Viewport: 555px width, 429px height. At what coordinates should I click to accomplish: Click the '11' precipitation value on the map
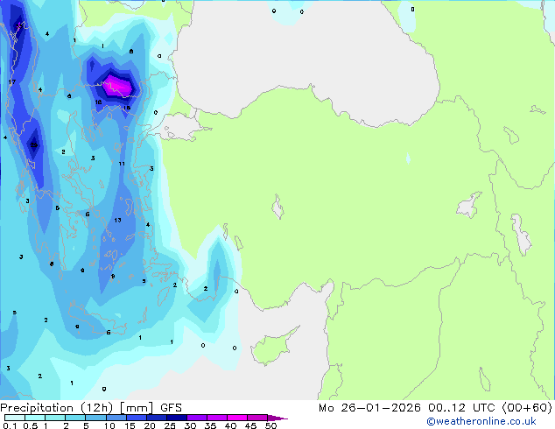[122, 164]
